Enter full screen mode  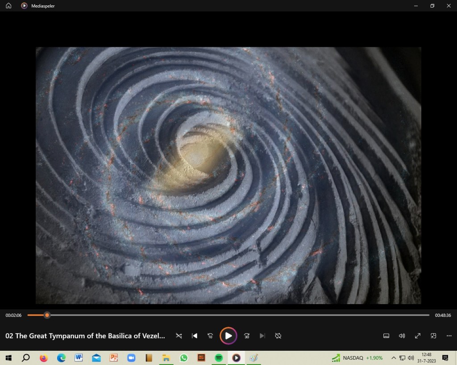418,336
